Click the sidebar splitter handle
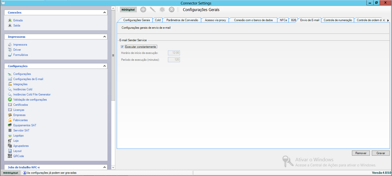392x176 pixels. (x=113, y=56)
